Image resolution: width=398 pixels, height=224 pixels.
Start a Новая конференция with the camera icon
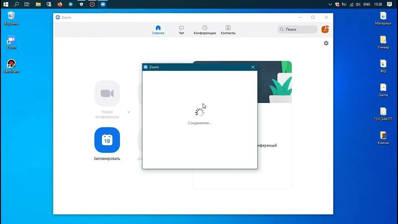107,93
